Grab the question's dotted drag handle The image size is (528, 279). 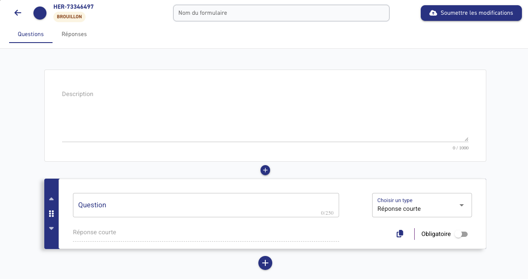click(x=51, y=213)
